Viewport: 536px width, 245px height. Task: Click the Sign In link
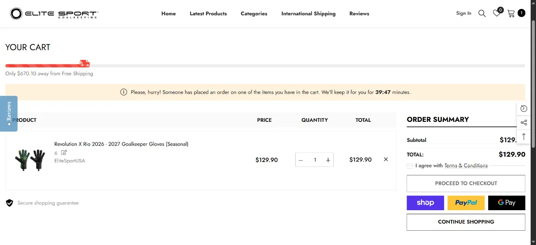click(464, 13)
